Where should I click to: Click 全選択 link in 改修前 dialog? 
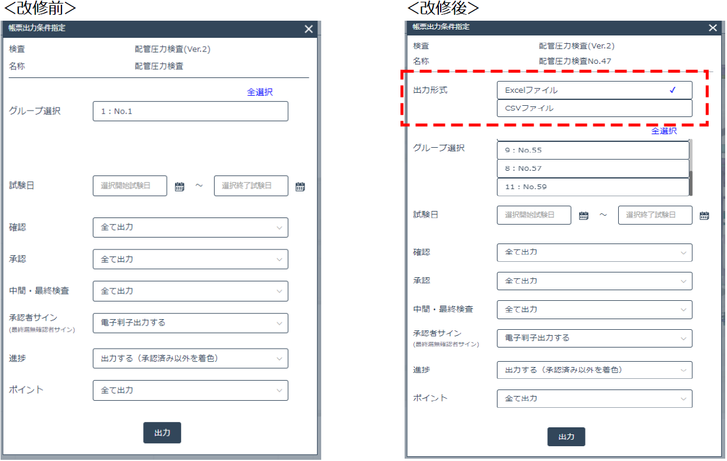coord(260,92)
